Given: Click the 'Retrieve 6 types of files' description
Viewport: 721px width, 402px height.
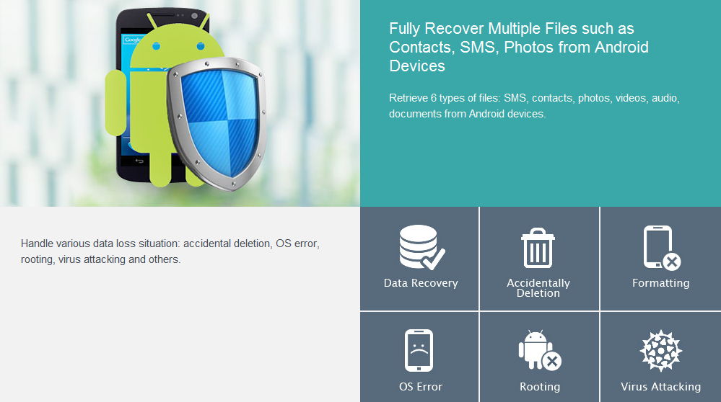Looking at the screenshot, I should (x=534, y=106).
